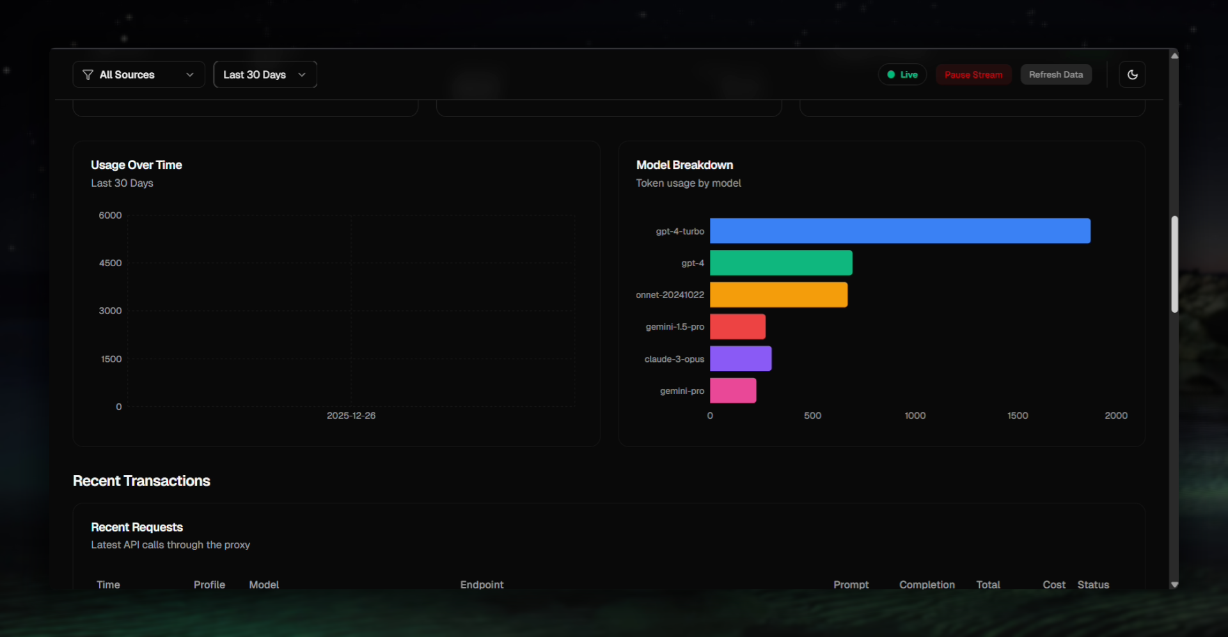1228x637 pixels.
Task: Select the orange sonnet-20241022 bar
Action: [778, 295]
